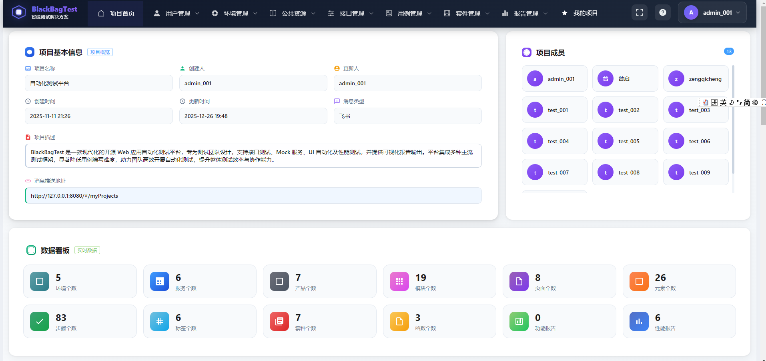Expand the 报告管理 dropdown
This screenshot has width=766, height=361.
pos(525,13)
